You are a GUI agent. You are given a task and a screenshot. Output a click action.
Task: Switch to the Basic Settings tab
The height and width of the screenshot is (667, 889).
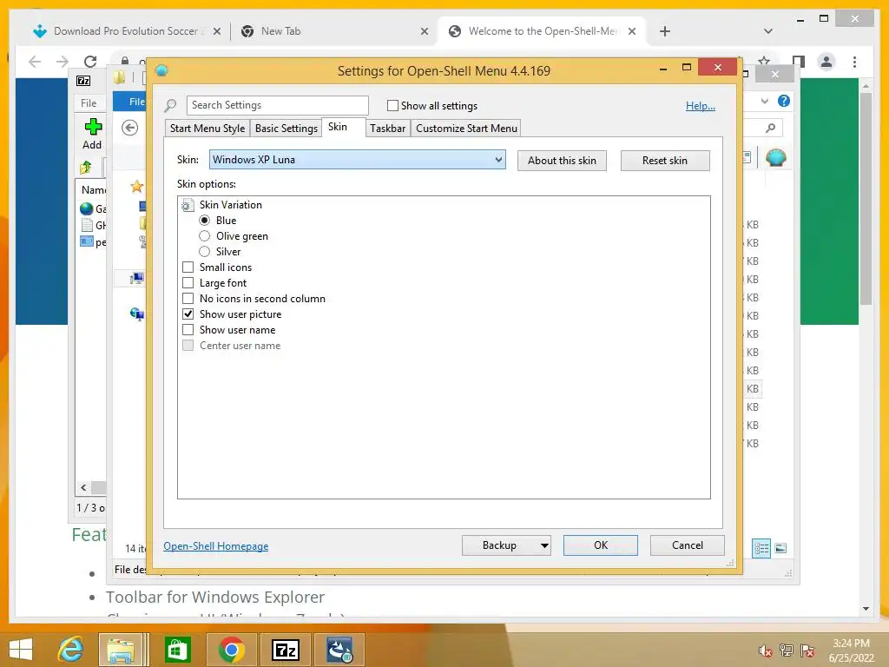coord(286,129)
